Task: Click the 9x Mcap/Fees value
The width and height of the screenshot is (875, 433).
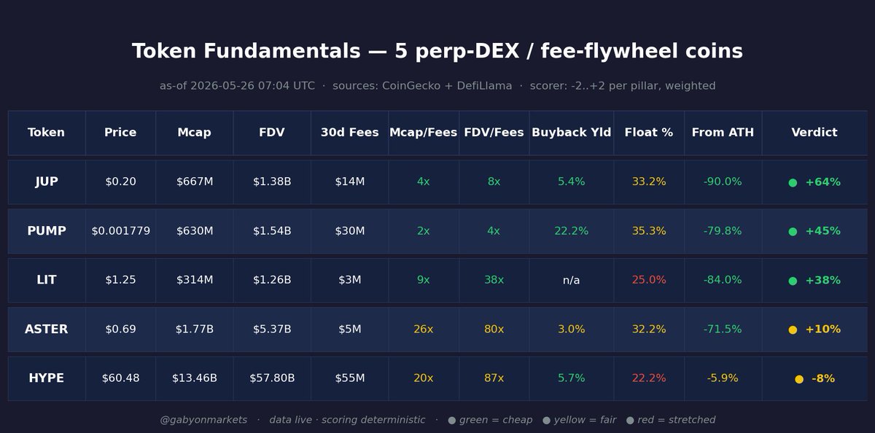Action: (424, 281)
